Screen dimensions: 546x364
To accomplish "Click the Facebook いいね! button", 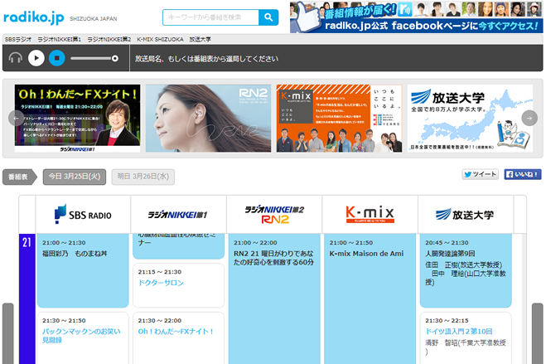I will 523,174.
